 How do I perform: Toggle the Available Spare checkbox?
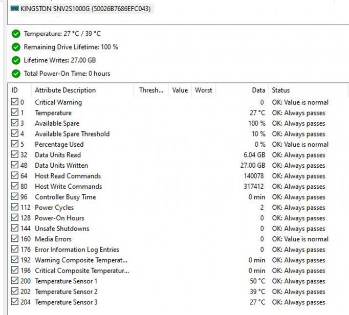(x=15, y=123)
